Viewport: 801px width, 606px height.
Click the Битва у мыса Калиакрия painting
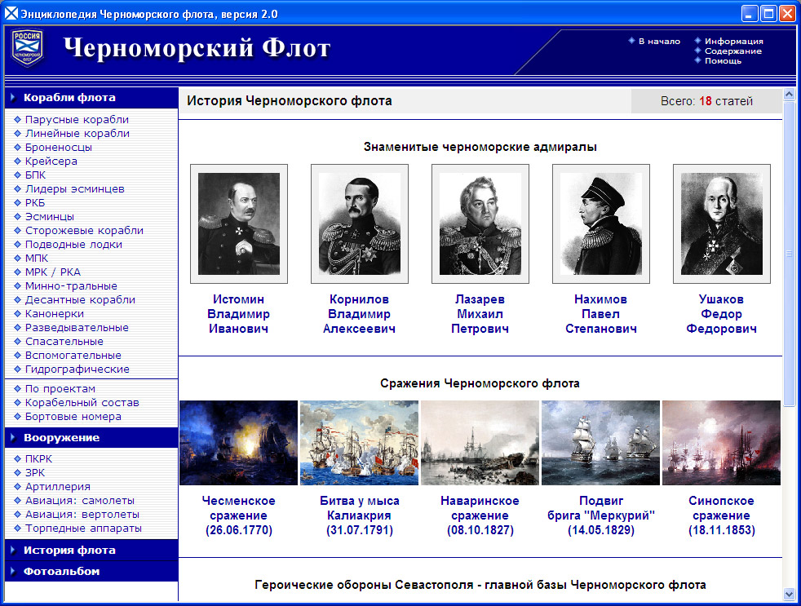click(x=359, y=443)
